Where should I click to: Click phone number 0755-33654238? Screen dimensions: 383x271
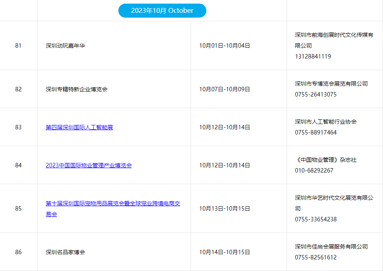(315, 219)
